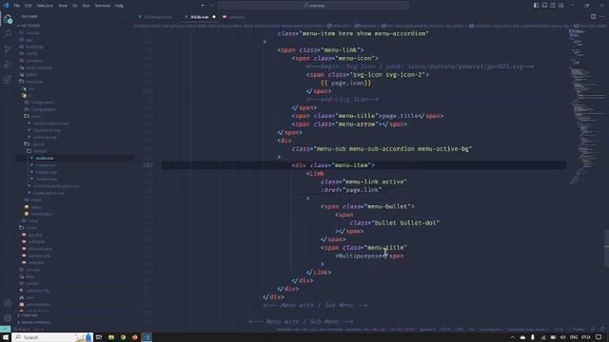The width and height of the screenshot is (609, 342).
Task: Click the microphone tray icon
Action: pyautogui.click(x=533, y=337)
